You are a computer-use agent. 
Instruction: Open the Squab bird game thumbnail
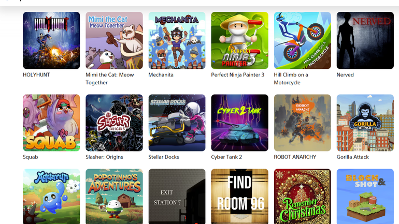coord(51,123)
